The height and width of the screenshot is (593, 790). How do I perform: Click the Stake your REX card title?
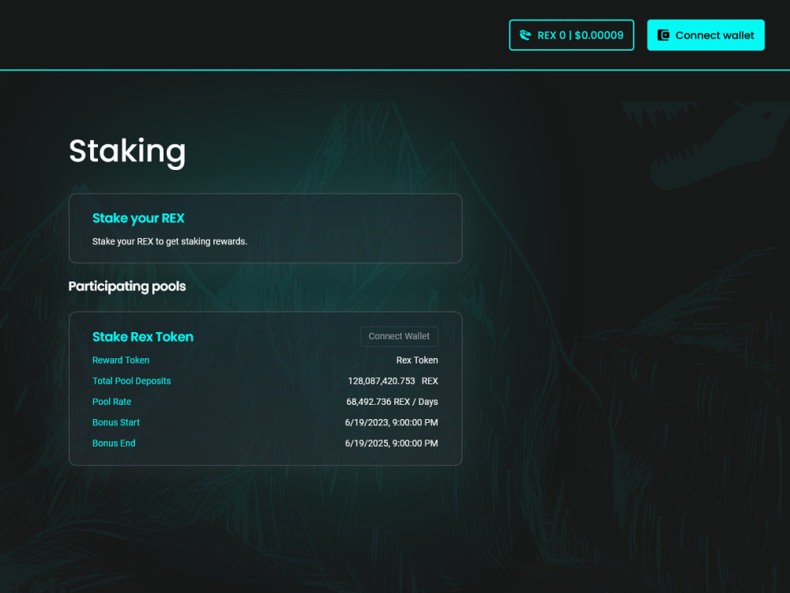tap(138, 218)
